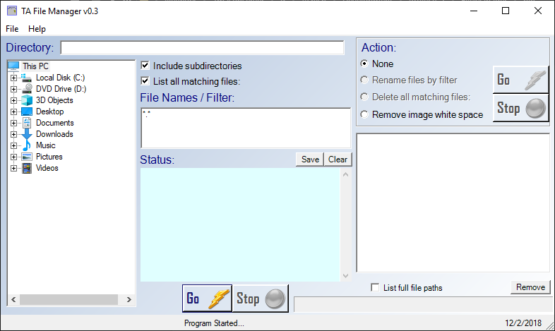
Task: Click the bottom Go lightning button
Action: [207, 298]
